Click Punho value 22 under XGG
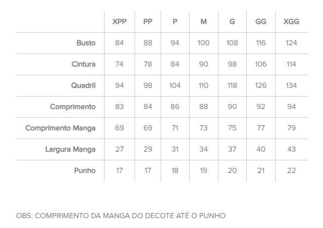Image resolution: width=323 pixels, height=228 pixels. [x=291, y=170]
